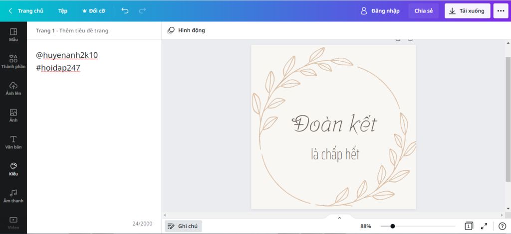The image size is (511, 234).
Task: Expand the page thumbnails chevron
Action: coord(339,218)
